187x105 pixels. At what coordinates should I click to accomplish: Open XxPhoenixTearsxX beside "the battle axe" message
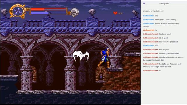click(151, 64)
